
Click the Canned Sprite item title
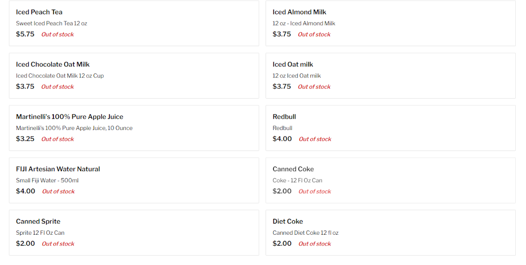tap(38, 222)
